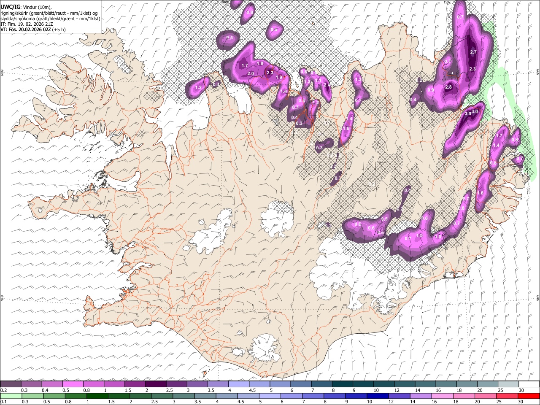Select the darkest green rain swatch labeled 1

tap(97, 396)
